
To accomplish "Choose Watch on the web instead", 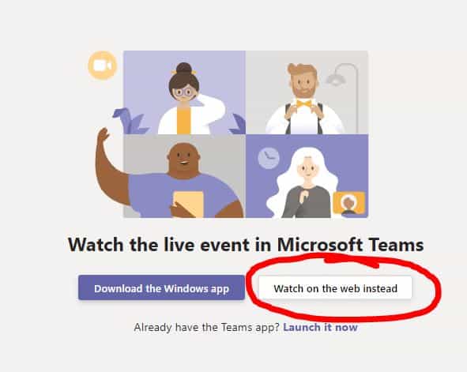I will pos(335,288).
